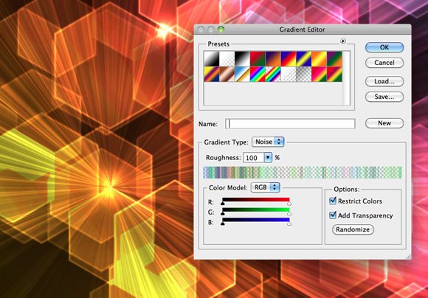Select the white-to-transparent checkered preset
The width and height of the screenshot is (428, 298).
tap(227, 59)
